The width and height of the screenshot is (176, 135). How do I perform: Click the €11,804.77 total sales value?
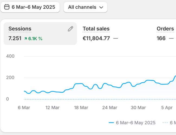(96, 38)
